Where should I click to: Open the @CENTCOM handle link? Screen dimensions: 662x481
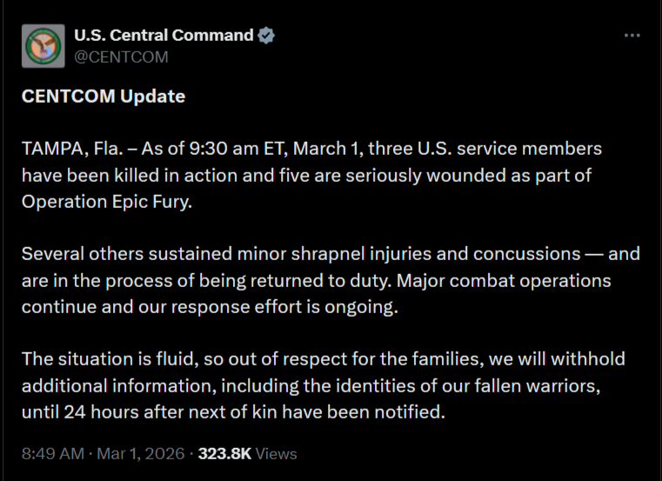point(121,57)
